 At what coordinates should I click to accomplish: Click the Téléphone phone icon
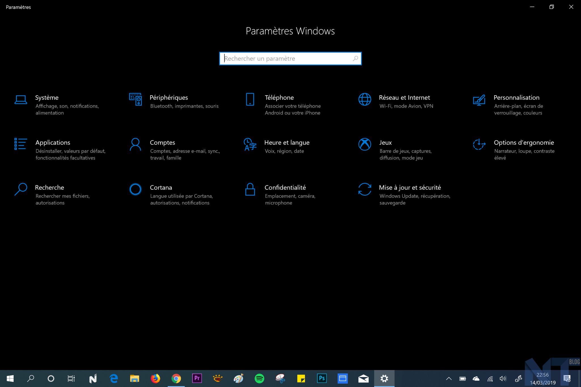click(250, 99)
